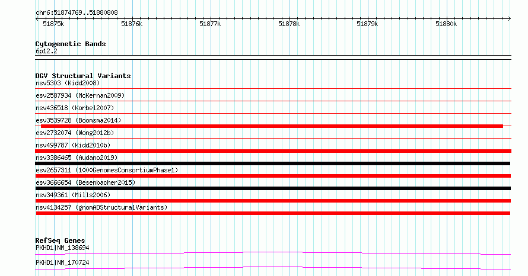Click the red bar under esv2657311
Image resolution: width=528 pixels, height=276 pixels.
coord(273,176)
